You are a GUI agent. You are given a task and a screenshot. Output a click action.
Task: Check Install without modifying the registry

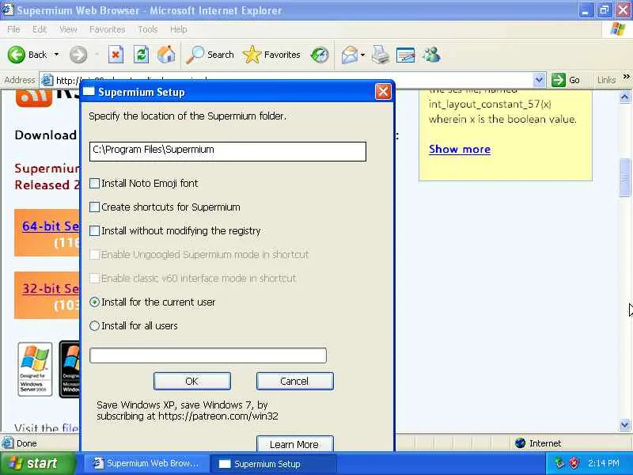point(94,230)
